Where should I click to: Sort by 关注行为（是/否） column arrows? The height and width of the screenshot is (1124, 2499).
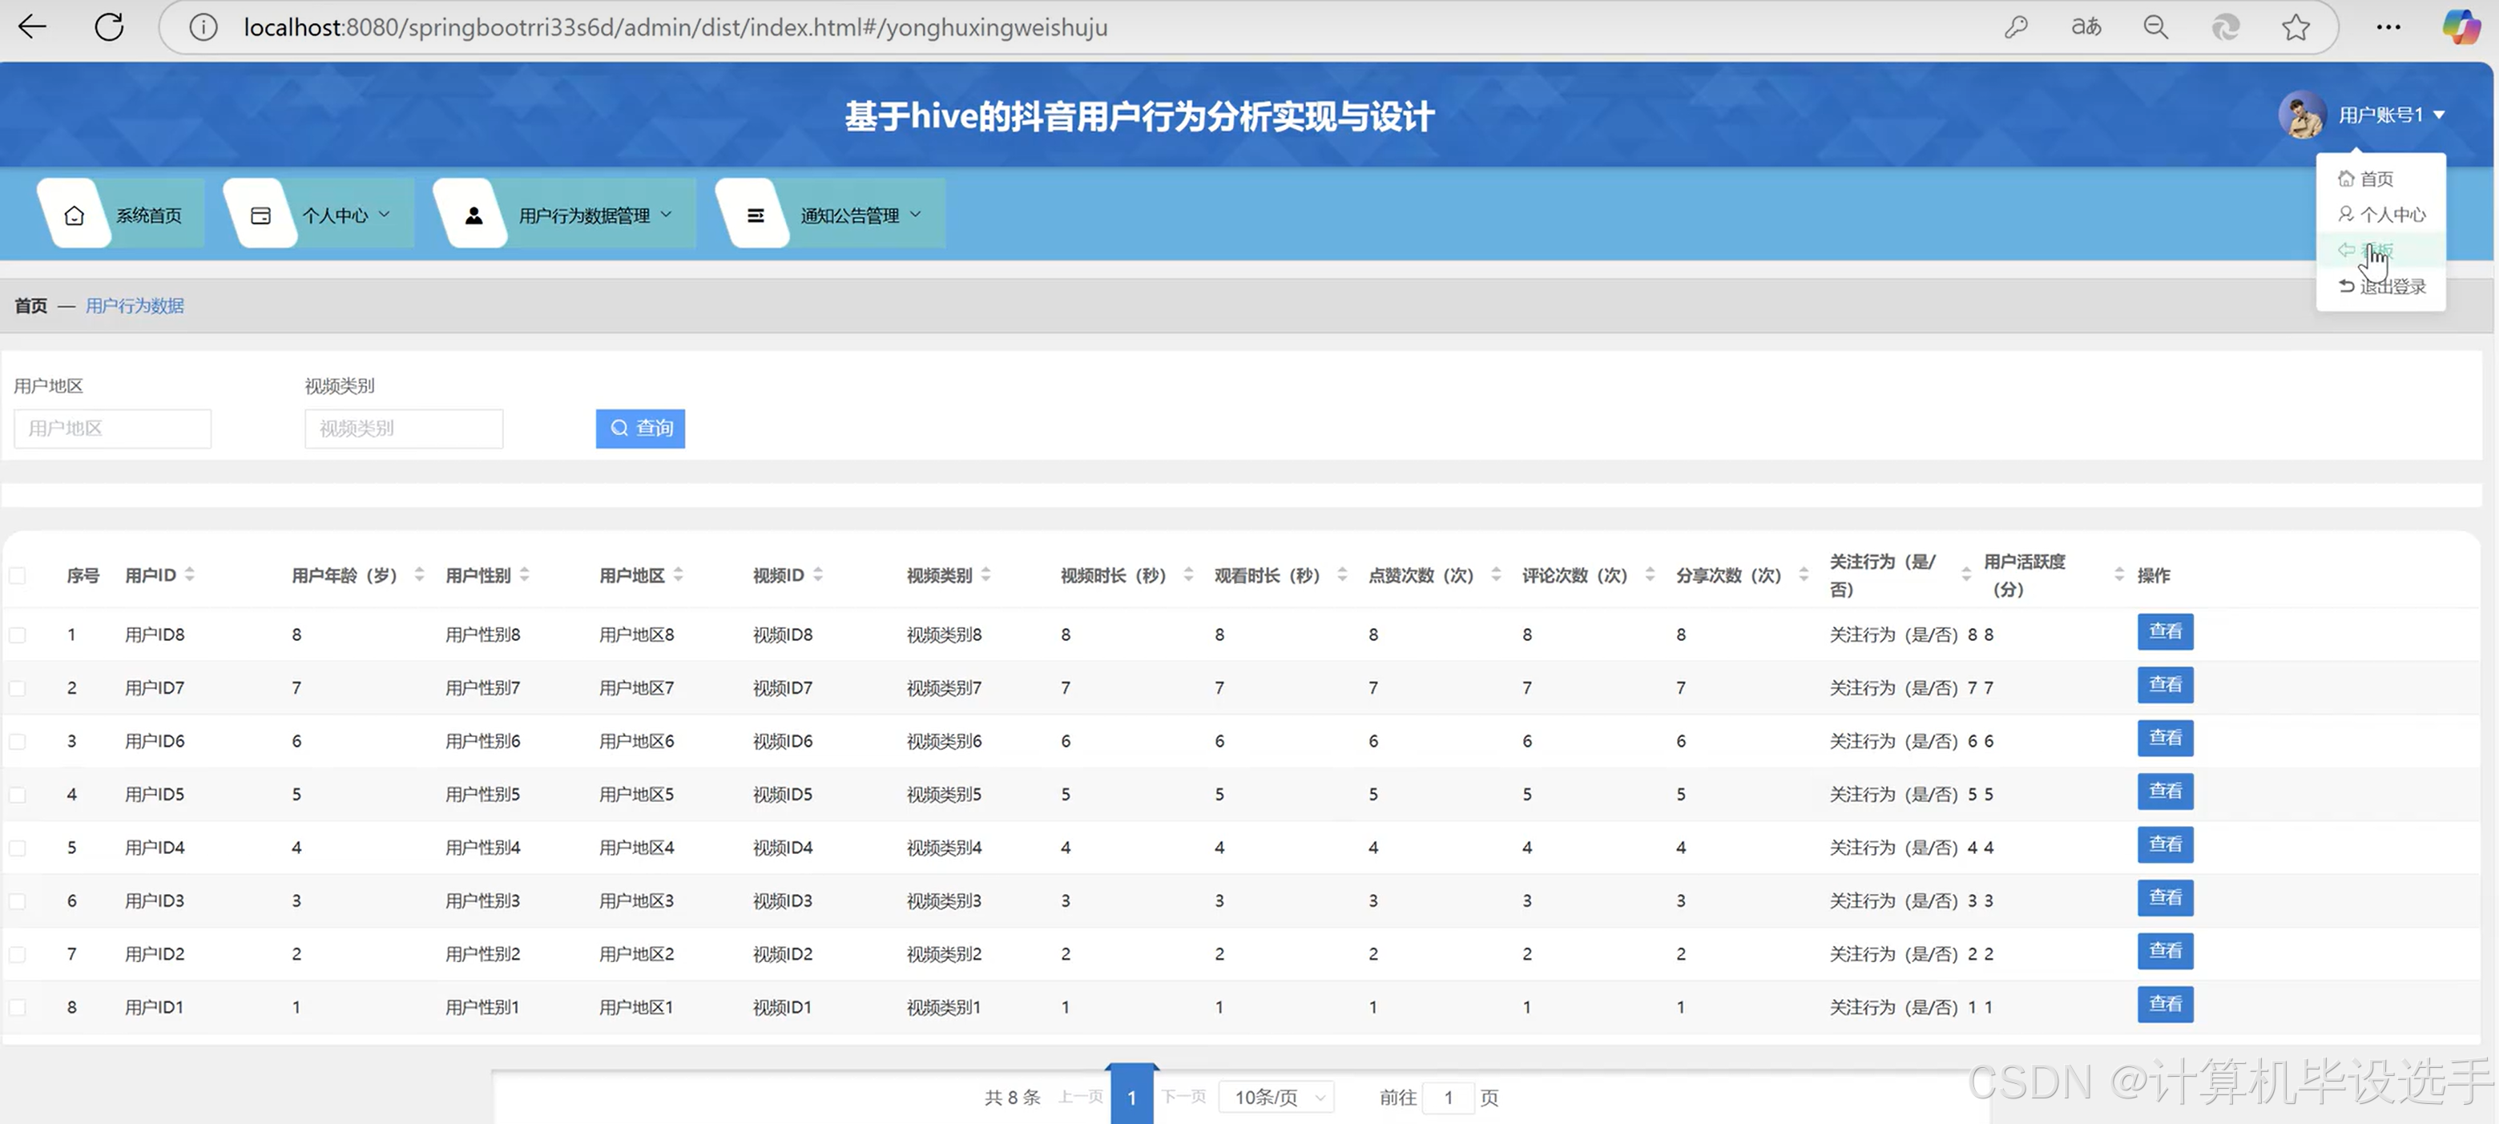(x=1965, y=574)
